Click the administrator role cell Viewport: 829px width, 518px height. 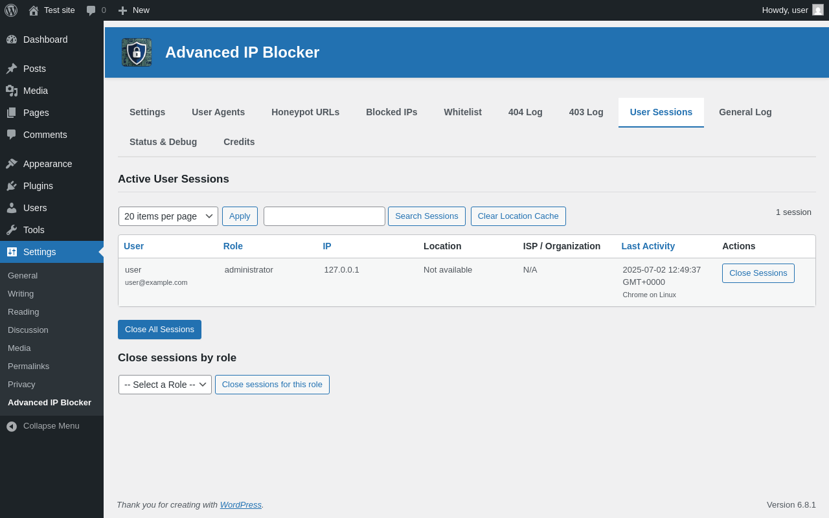tap(249, 270)
